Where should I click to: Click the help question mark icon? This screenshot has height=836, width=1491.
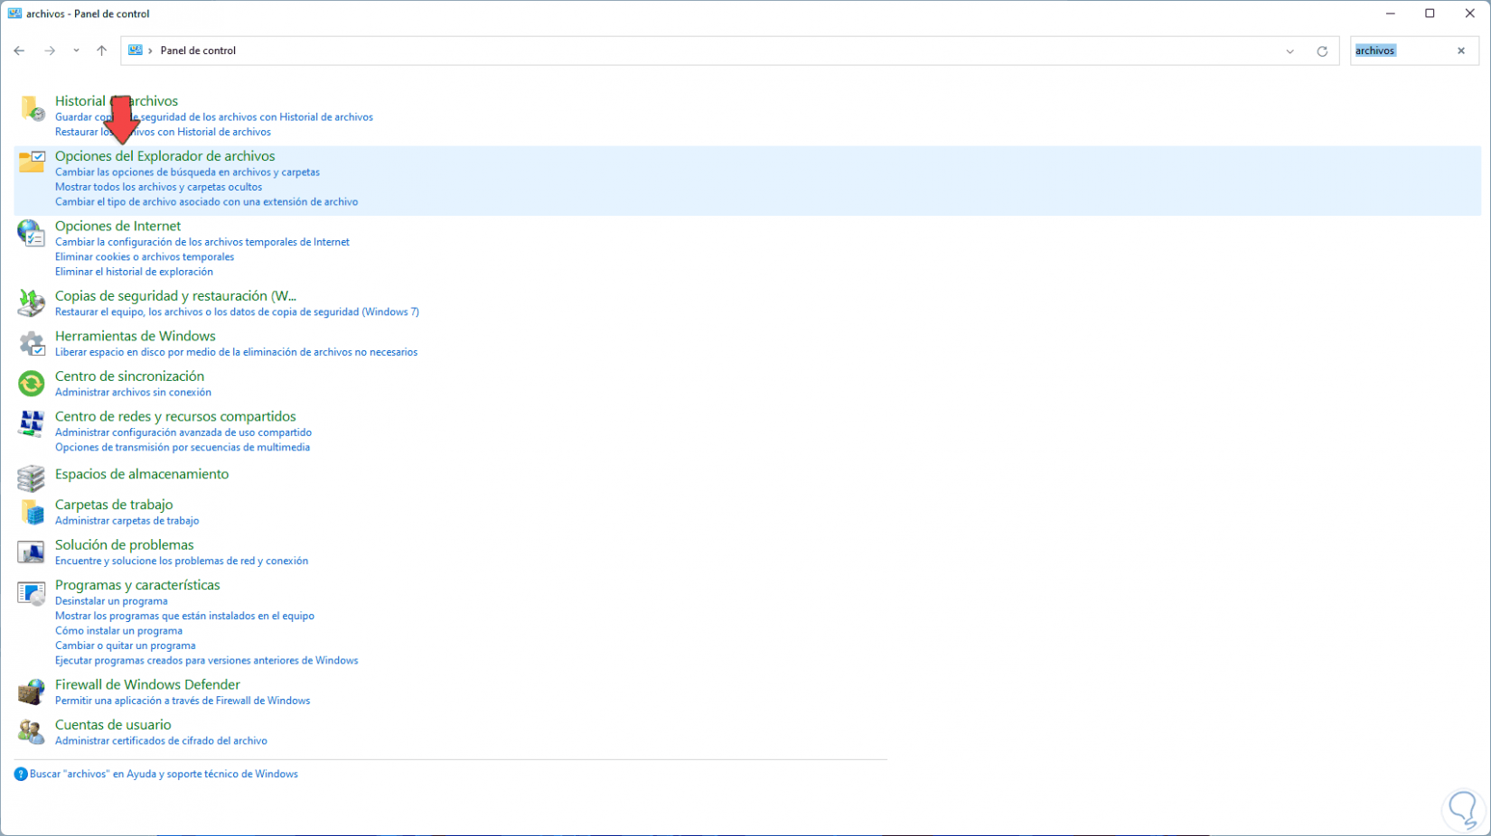(21, 775)
